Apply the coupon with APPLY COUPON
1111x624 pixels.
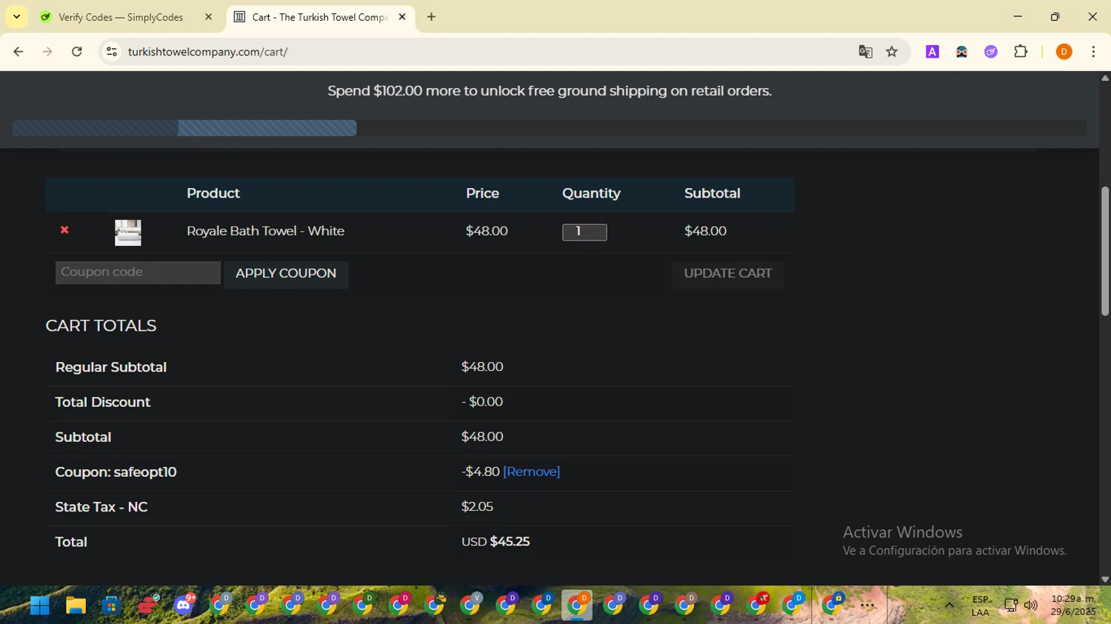point(286,274)
